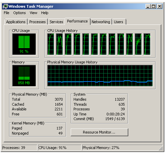165x153 pixels.
Task: Click the status bar Processes: 39 entry
Action: click(x=20, y=148)
